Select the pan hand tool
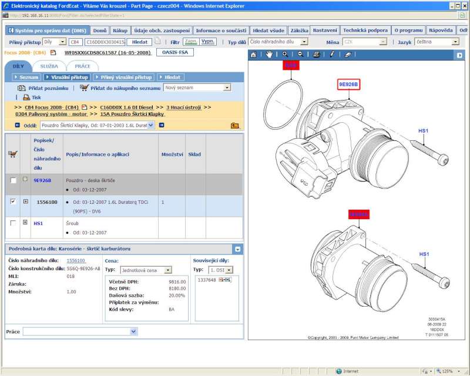Image resolution: width=470 pixels, height=376 pixels. coord(269,55)
